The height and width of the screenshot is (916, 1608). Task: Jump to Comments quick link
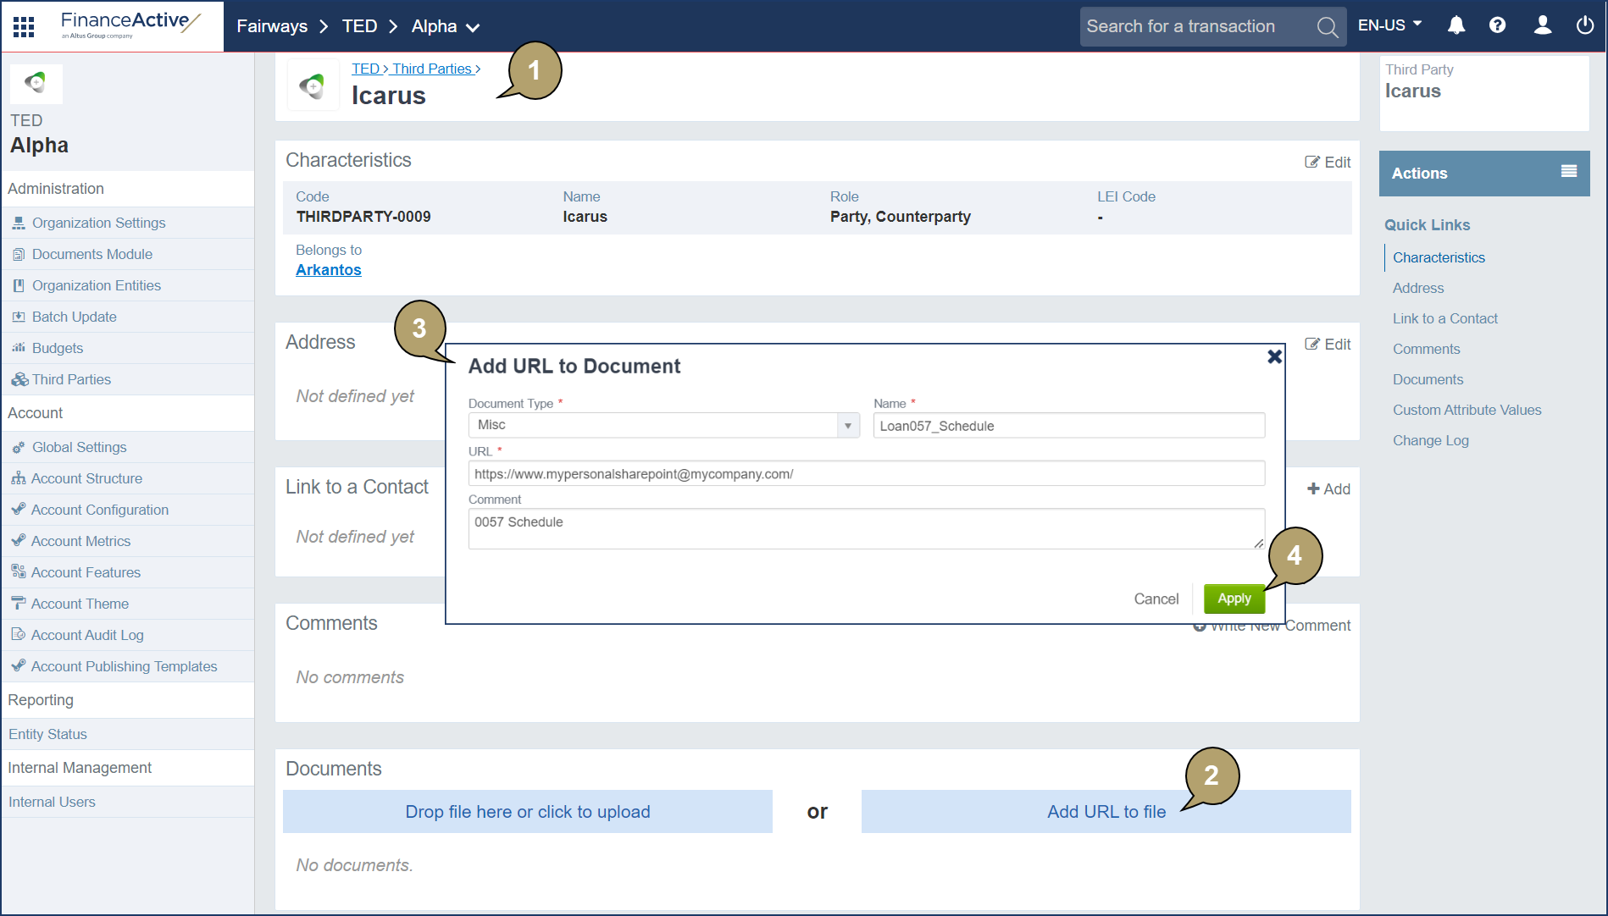[1427, 349]
